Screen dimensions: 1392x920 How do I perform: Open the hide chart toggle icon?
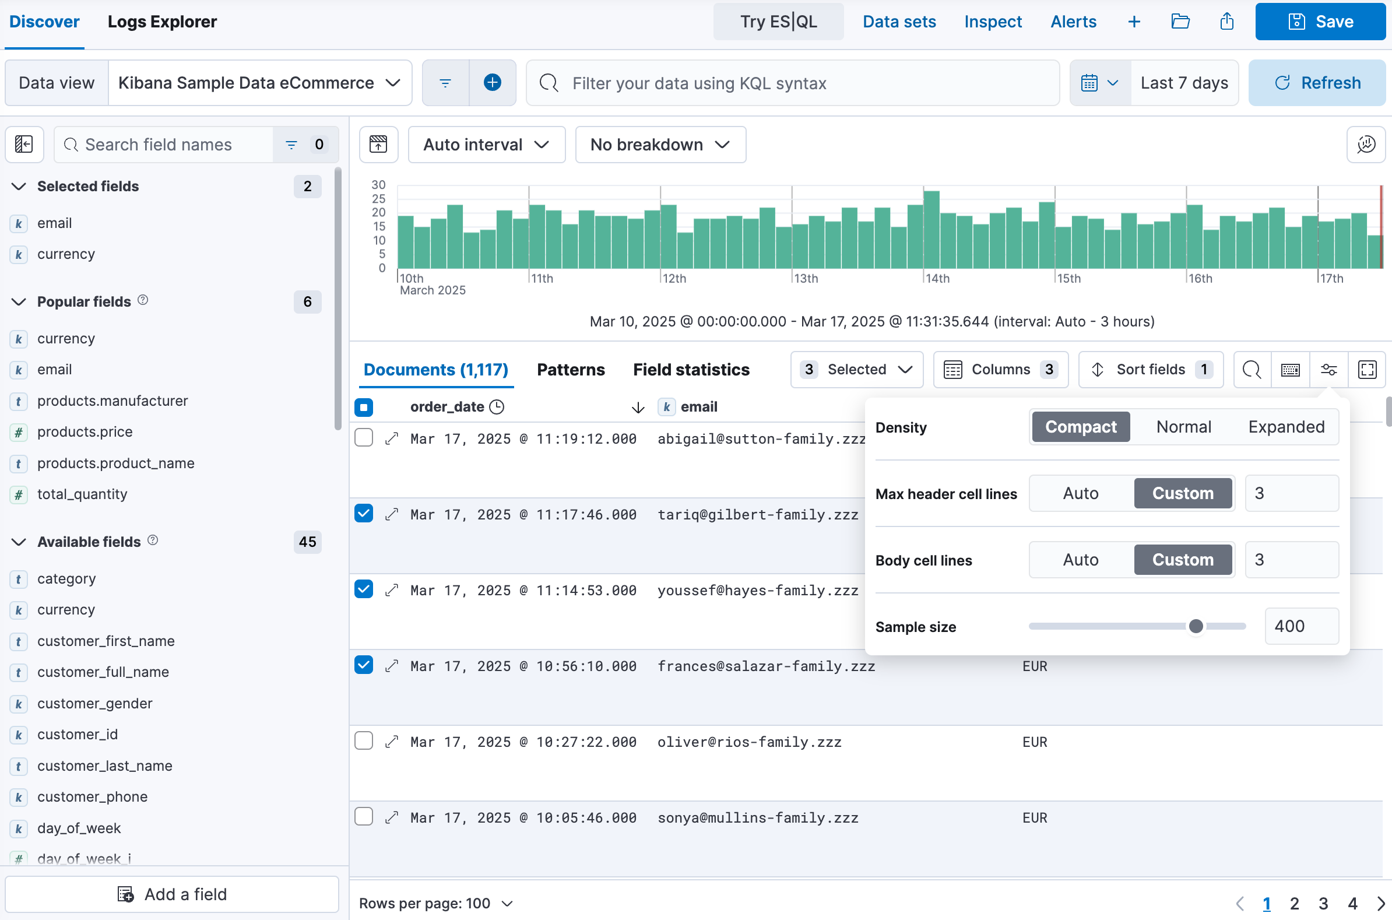(378, 145)
